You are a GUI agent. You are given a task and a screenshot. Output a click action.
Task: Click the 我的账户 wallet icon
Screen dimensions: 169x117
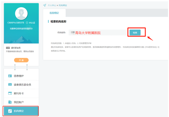pos(10,102)
